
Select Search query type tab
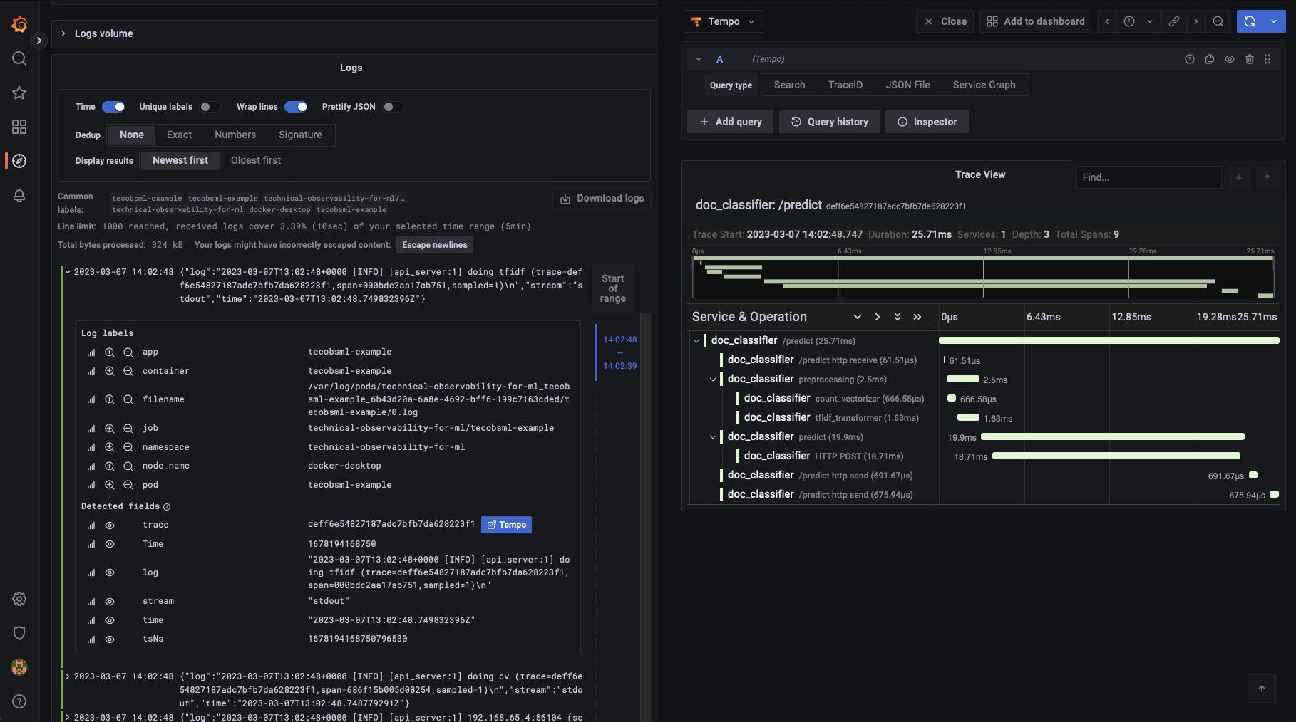tap(789, 85)
